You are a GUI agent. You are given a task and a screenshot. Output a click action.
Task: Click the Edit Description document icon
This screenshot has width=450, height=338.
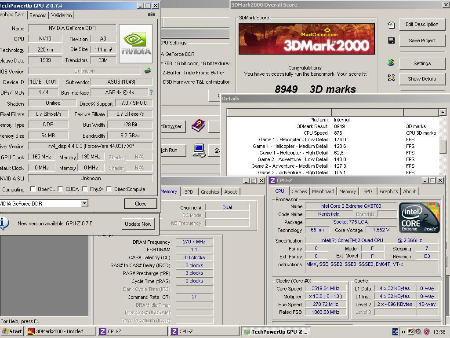coord(391,25)
